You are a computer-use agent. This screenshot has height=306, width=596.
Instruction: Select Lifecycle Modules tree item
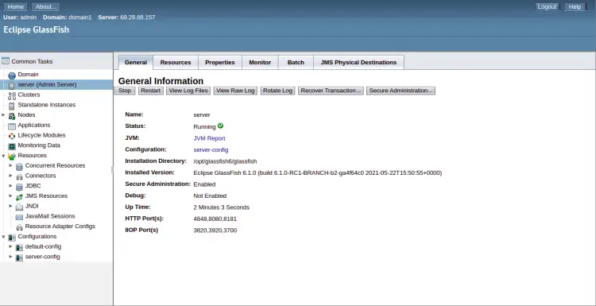(x=41, y=135)
